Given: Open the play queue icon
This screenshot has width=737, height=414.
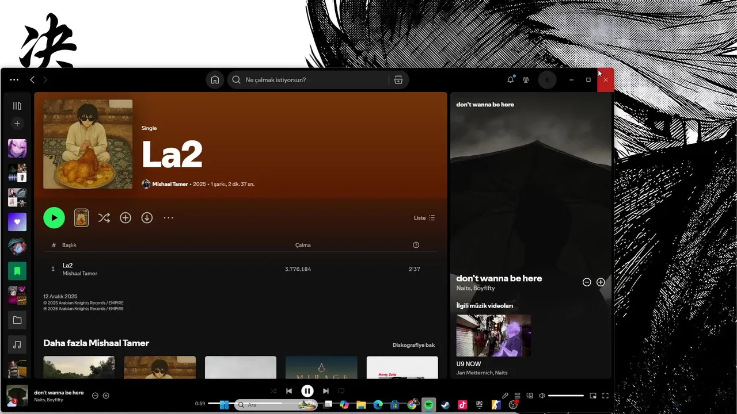Looking at the screenshot, I should (517, 396).
